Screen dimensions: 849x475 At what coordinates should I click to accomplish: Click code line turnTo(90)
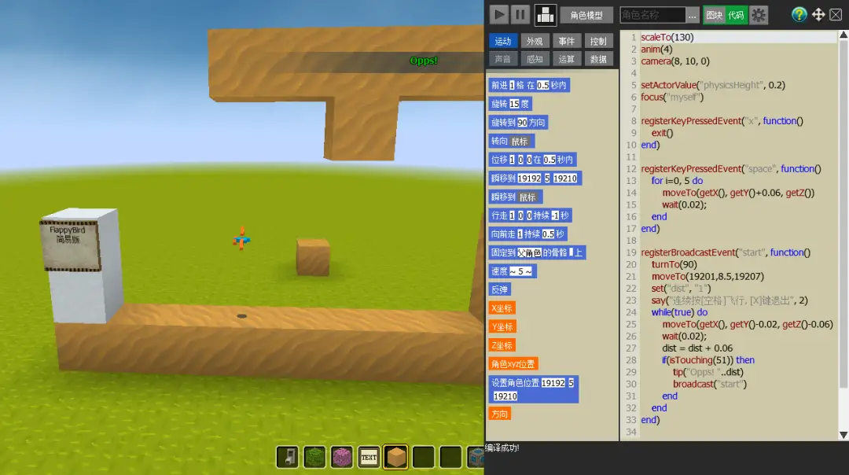[x=674, y=264]
